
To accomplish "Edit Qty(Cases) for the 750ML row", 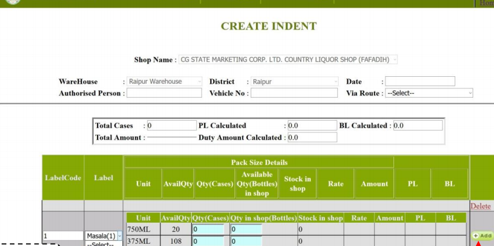I will 208,229.
